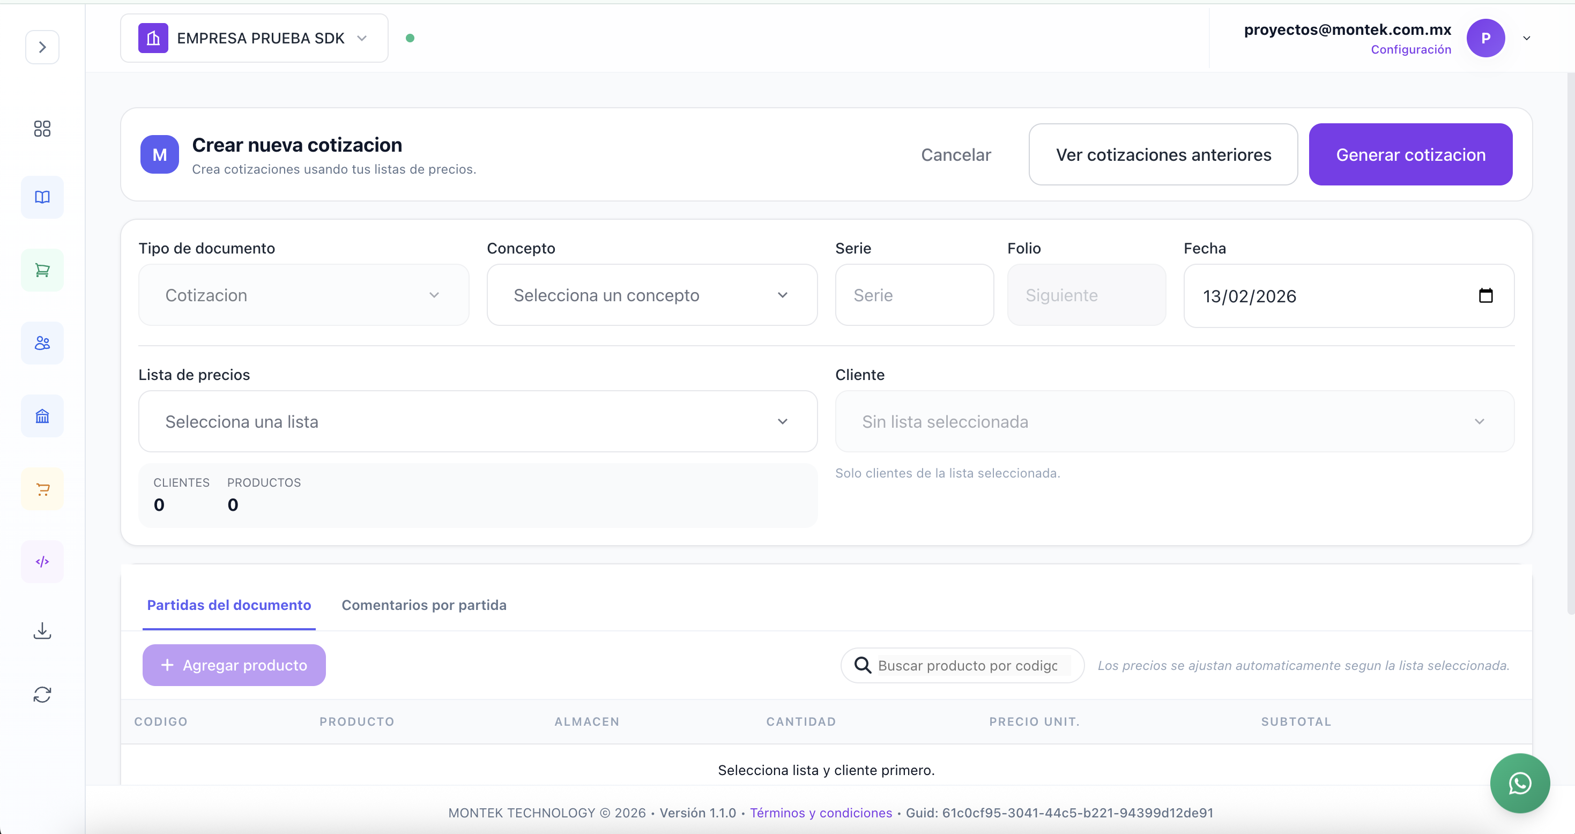
Task: Click the Generar cotizacion button
Action: pos(1410,155)
